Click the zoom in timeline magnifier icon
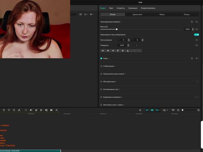The width and height of the screenshot is (203, 152). [x=199, y=110]
